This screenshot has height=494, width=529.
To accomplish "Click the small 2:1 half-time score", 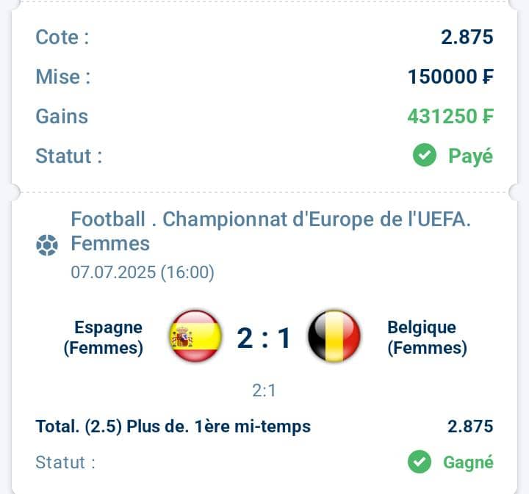I will coord(264,391).
